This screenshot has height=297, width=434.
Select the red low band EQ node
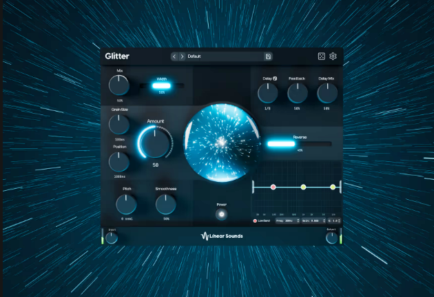pos(273,187)
